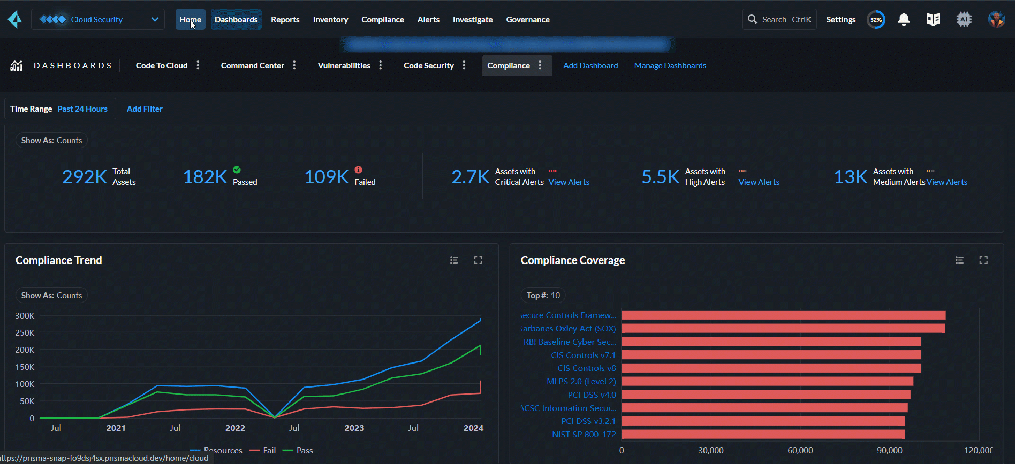Open Compliance Trend list view icon

pyautogui.click(x=454, y=260)
